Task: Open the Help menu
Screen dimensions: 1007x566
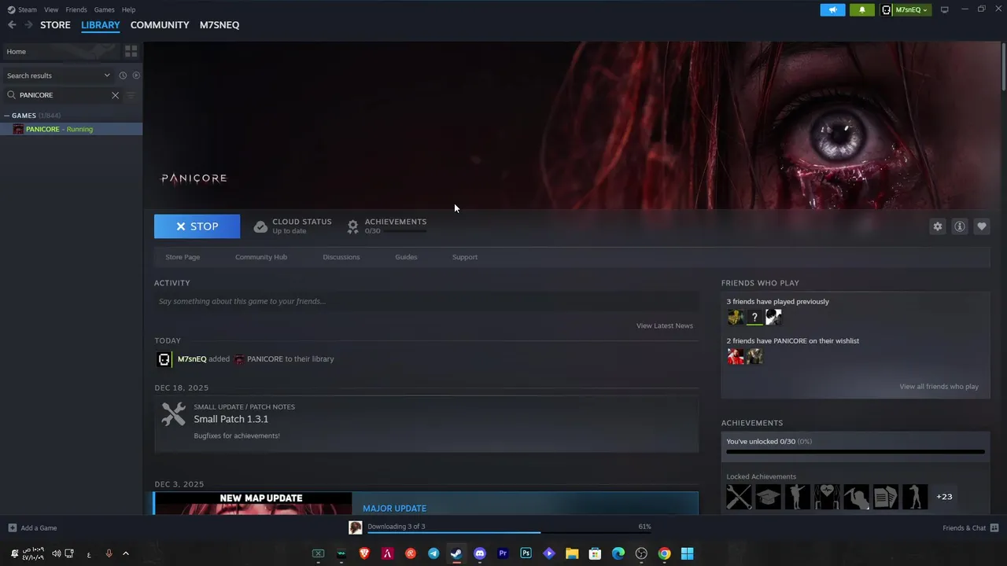Action: pos(128,9)
